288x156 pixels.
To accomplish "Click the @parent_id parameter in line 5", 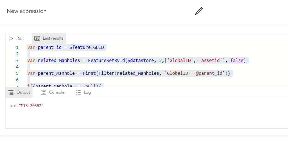I will (209, 73).
